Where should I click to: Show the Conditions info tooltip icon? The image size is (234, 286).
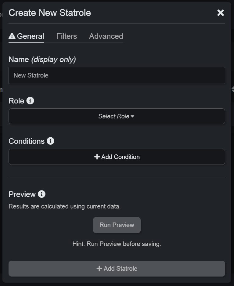click(x=51, y=141)
